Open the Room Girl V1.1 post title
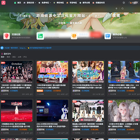Viewport: 140px width, 140px height. click(x=88, y=86)
